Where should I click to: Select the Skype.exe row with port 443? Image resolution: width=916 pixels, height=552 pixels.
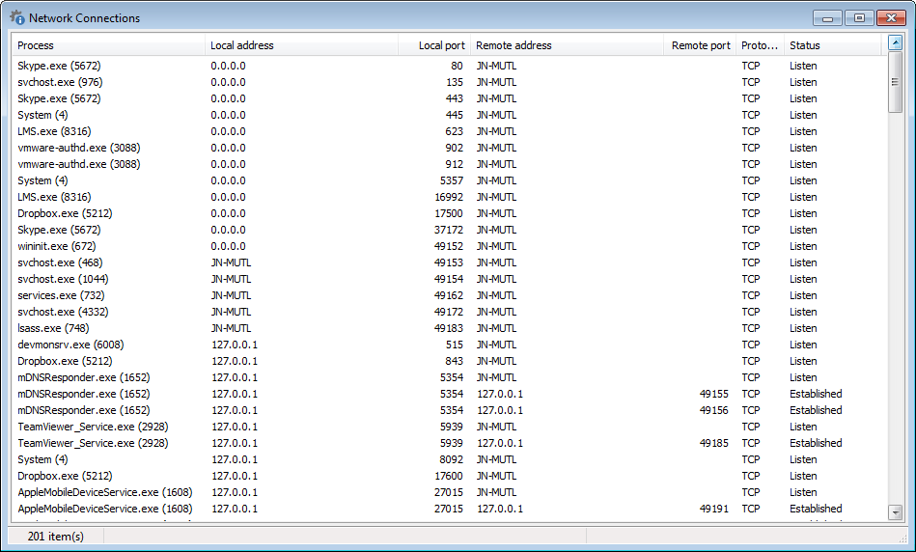(x=449, y=98)
